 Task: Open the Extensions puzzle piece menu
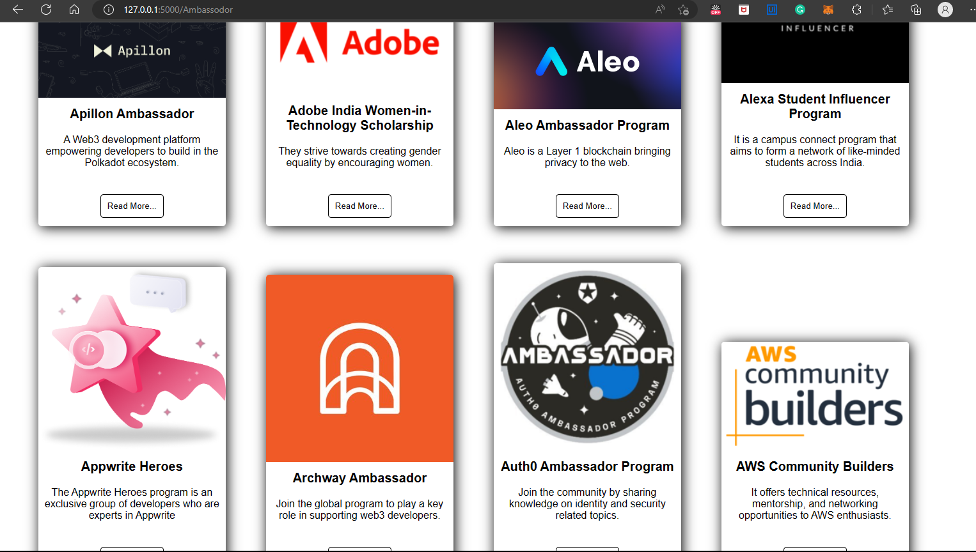point(856,10)
